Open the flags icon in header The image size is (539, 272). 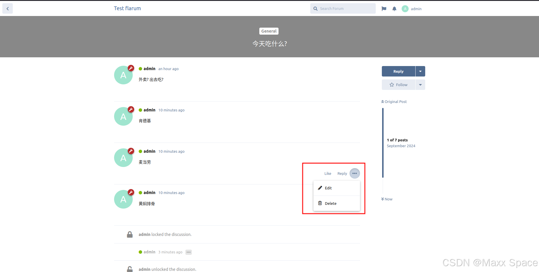pyautogui.click(x=384, y=9)
